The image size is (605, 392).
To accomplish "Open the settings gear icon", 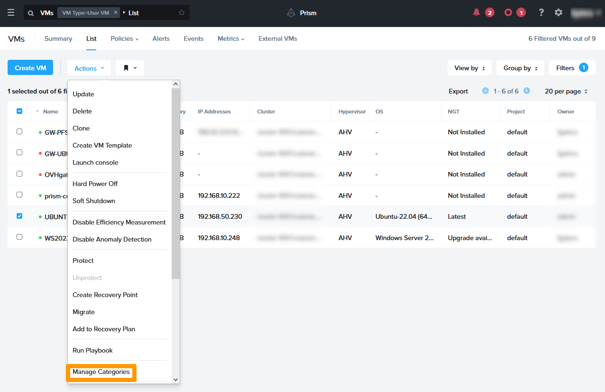I will [x=559, y=13].
